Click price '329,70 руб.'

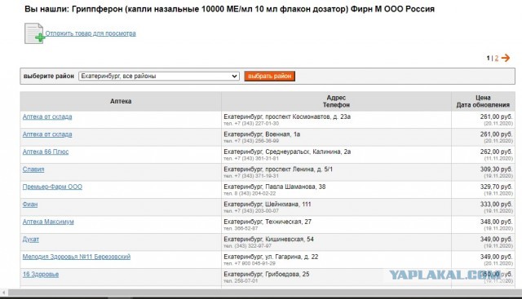[496, 187]
